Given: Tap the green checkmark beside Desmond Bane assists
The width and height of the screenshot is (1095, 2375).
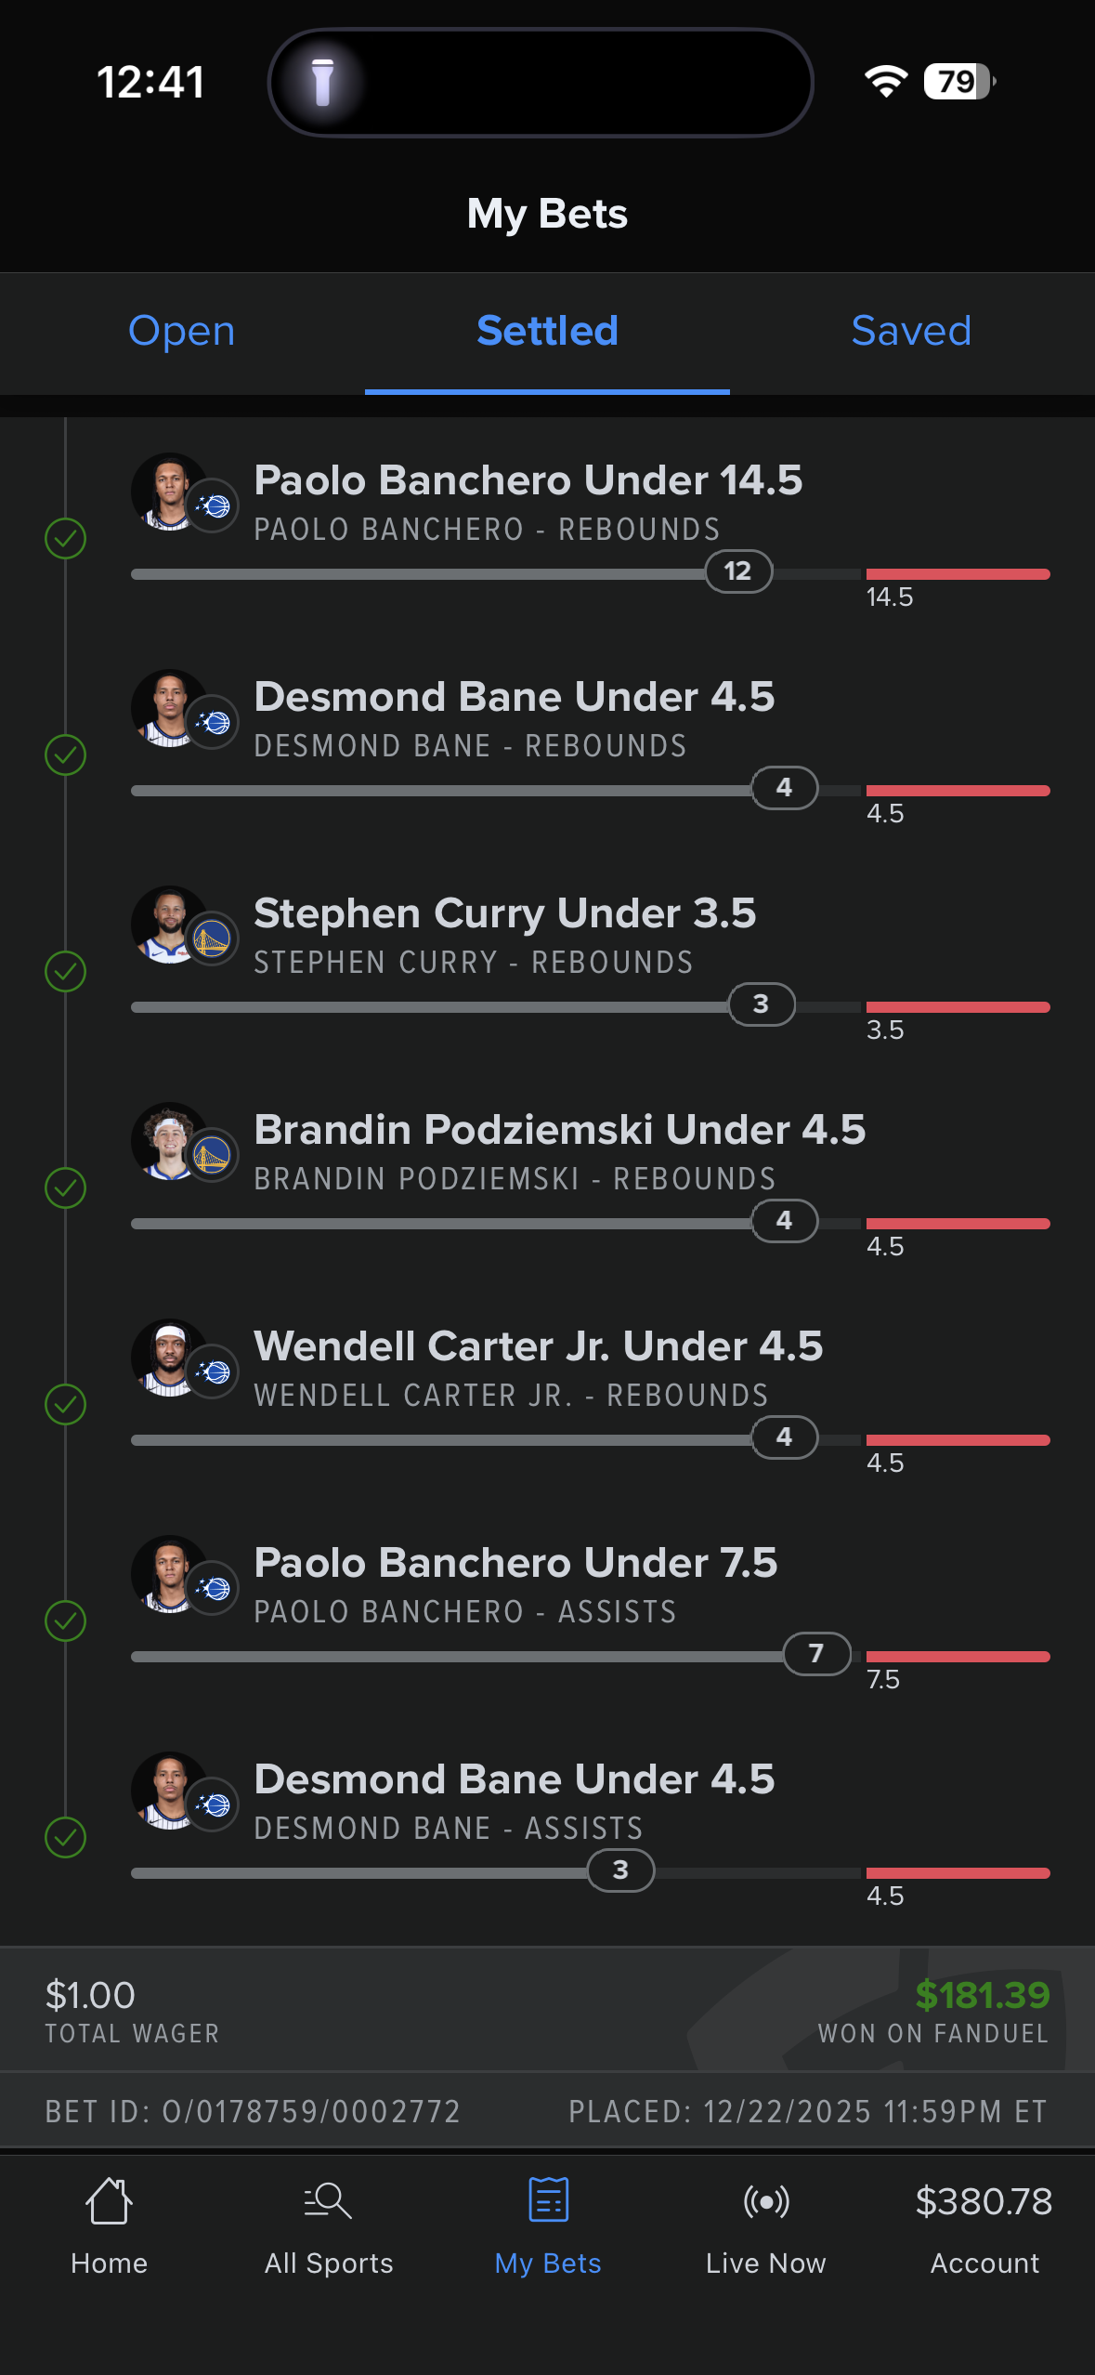Looking at the screenshot, I should 66,1837.
